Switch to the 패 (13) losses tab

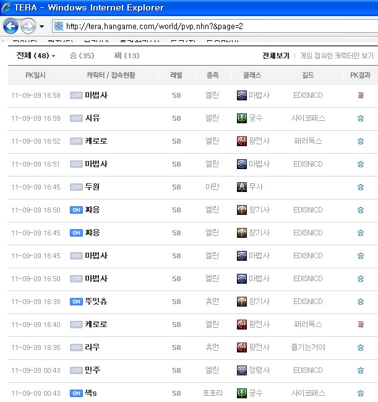point(127,56)
